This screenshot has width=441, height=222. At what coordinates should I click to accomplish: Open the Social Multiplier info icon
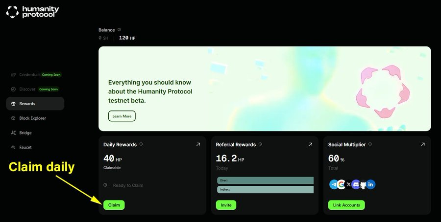click(370, 144)
